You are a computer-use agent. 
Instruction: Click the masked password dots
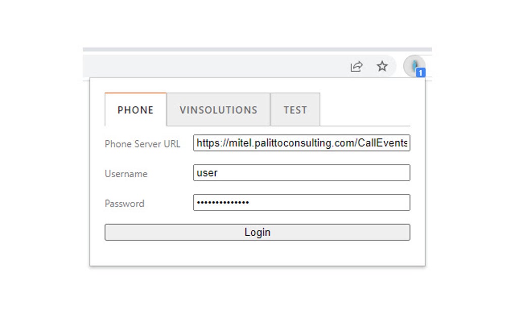tap(222, 202)
